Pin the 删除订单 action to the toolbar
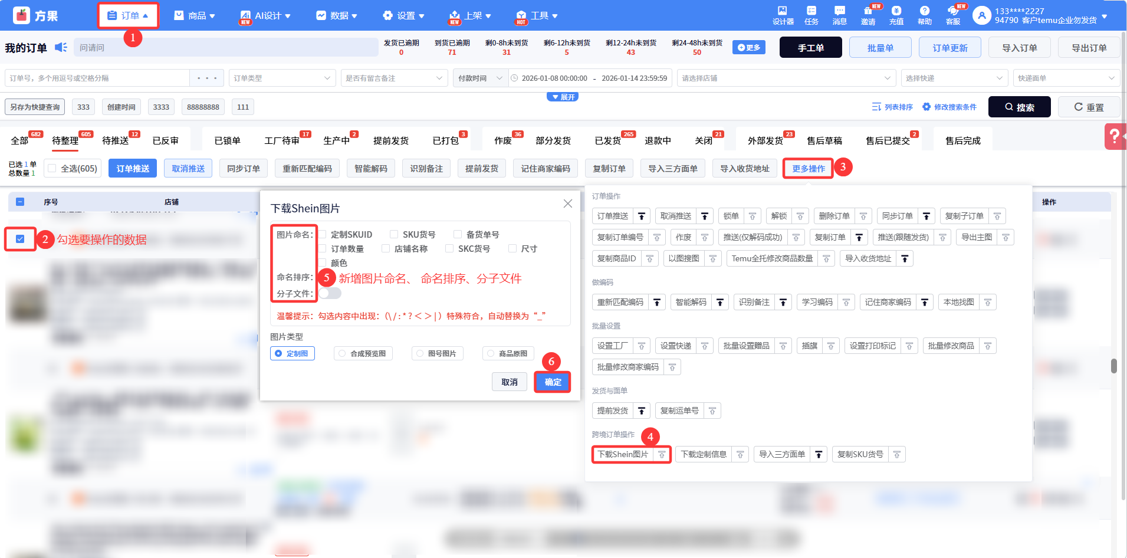Screen dimensions: 1127x558 (x=863, y=216)
